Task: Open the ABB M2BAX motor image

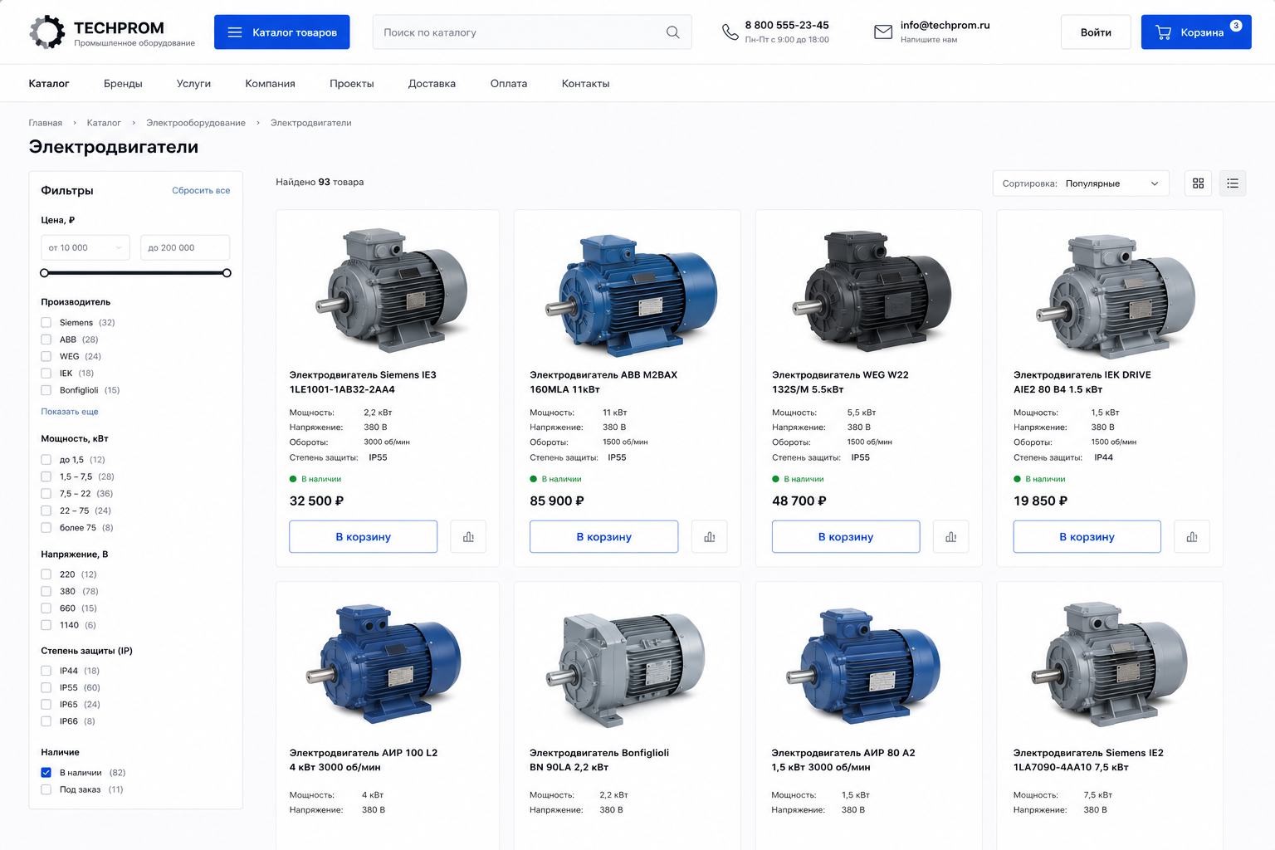Action: coord(631,294)
